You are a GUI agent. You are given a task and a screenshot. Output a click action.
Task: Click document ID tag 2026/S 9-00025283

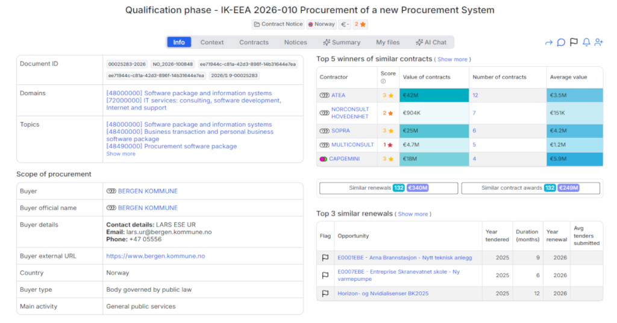(x=234, y=75)
